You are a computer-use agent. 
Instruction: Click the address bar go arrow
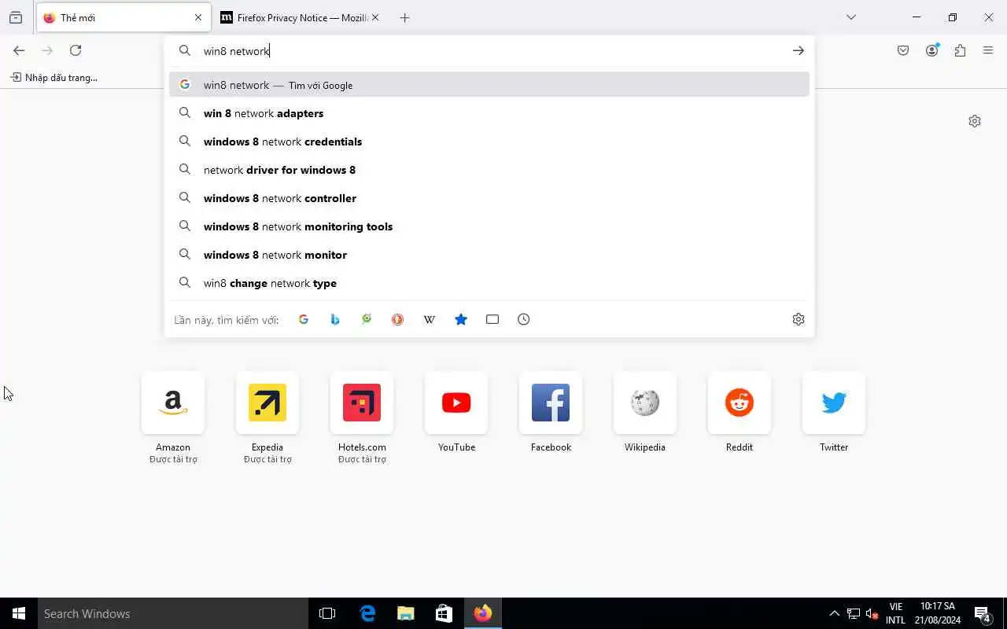coord(798,50)
